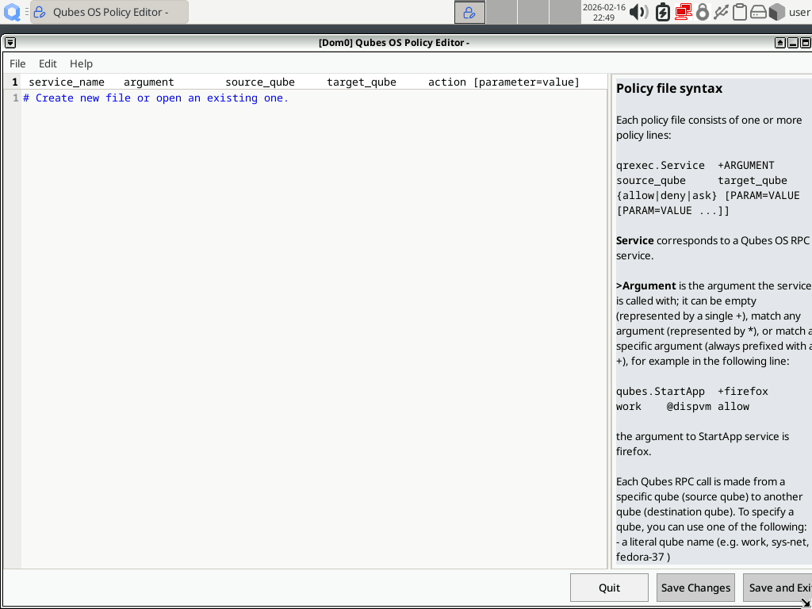Click the Save and Exit button
This screenshot has height=609, width=812.
777,588
